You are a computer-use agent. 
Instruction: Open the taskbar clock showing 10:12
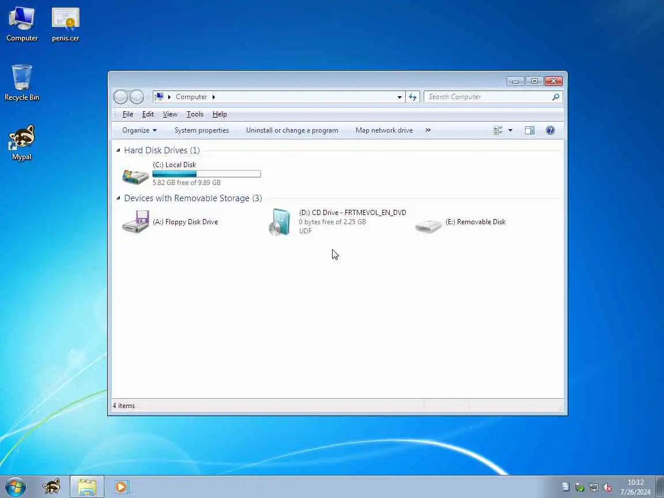pyautogui.click(x=635, y=487)
